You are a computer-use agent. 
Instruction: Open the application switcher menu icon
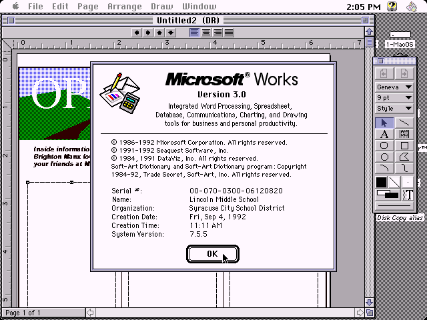[x=412, y=7]
